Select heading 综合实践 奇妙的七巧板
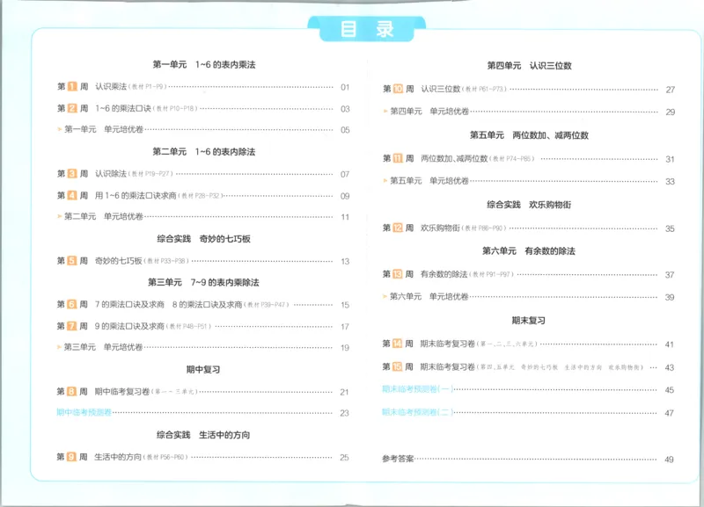This screenshot has height=507, width=704. [203, 239]
